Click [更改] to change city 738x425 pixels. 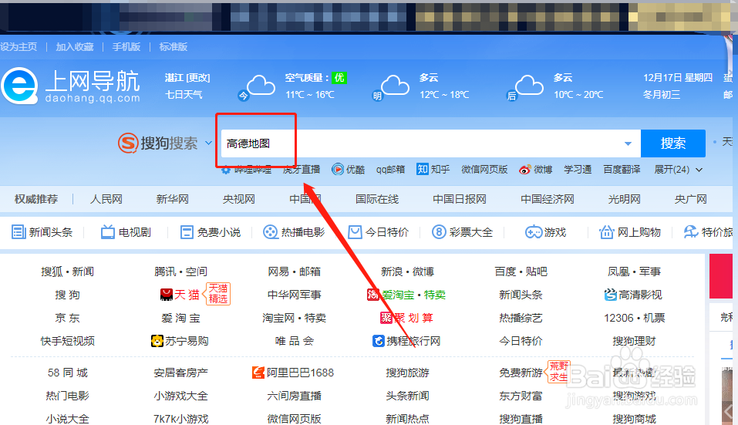point(198,78)
